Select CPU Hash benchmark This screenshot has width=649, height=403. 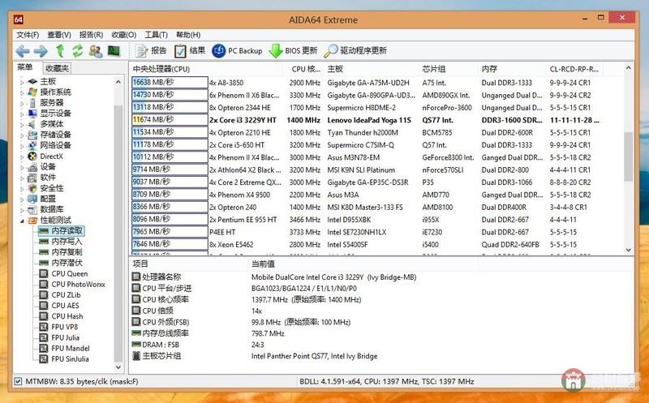(67, 316)
